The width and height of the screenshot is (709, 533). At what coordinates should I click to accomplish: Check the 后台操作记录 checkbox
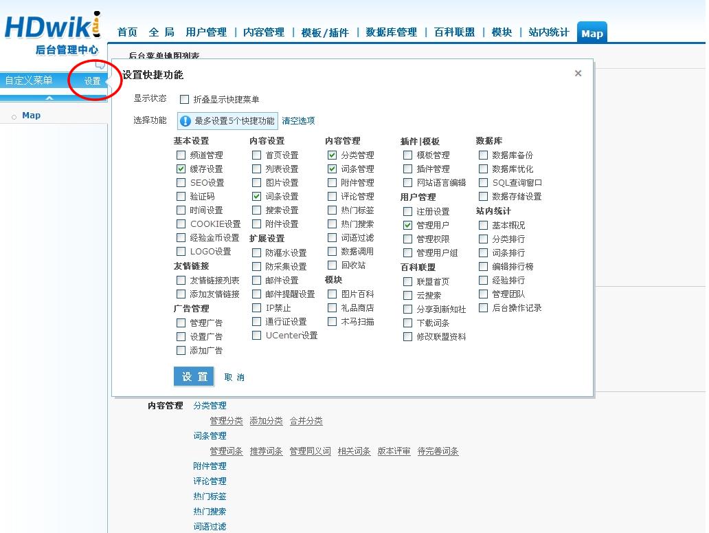pos(483,307)
